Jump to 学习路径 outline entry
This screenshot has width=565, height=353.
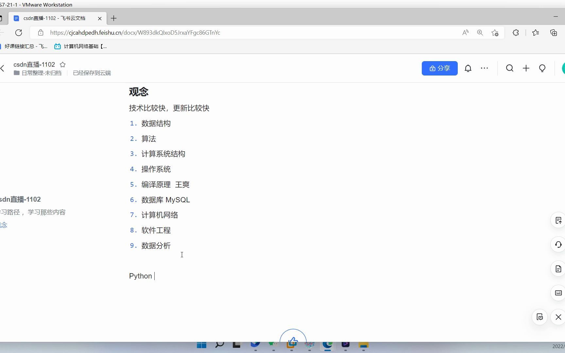coord(33,212)
